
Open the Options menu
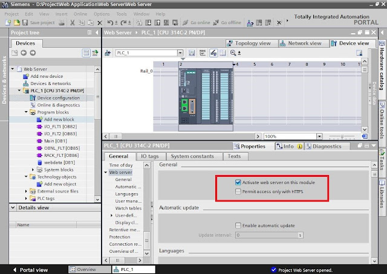coord(102,14)
